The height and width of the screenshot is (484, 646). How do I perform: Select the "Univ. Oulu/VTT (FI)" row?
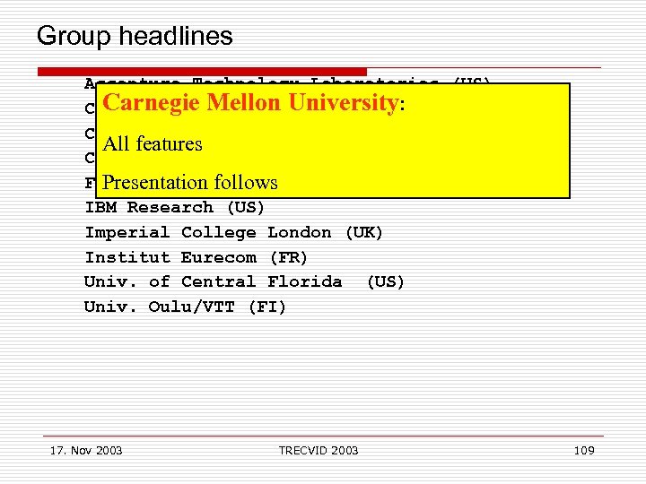185,307
